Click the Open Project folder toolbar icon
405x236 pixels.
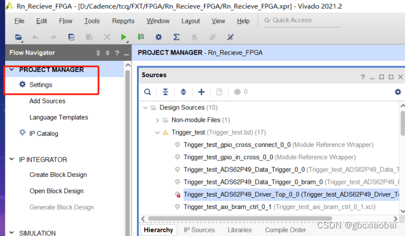tap(18, 37)
